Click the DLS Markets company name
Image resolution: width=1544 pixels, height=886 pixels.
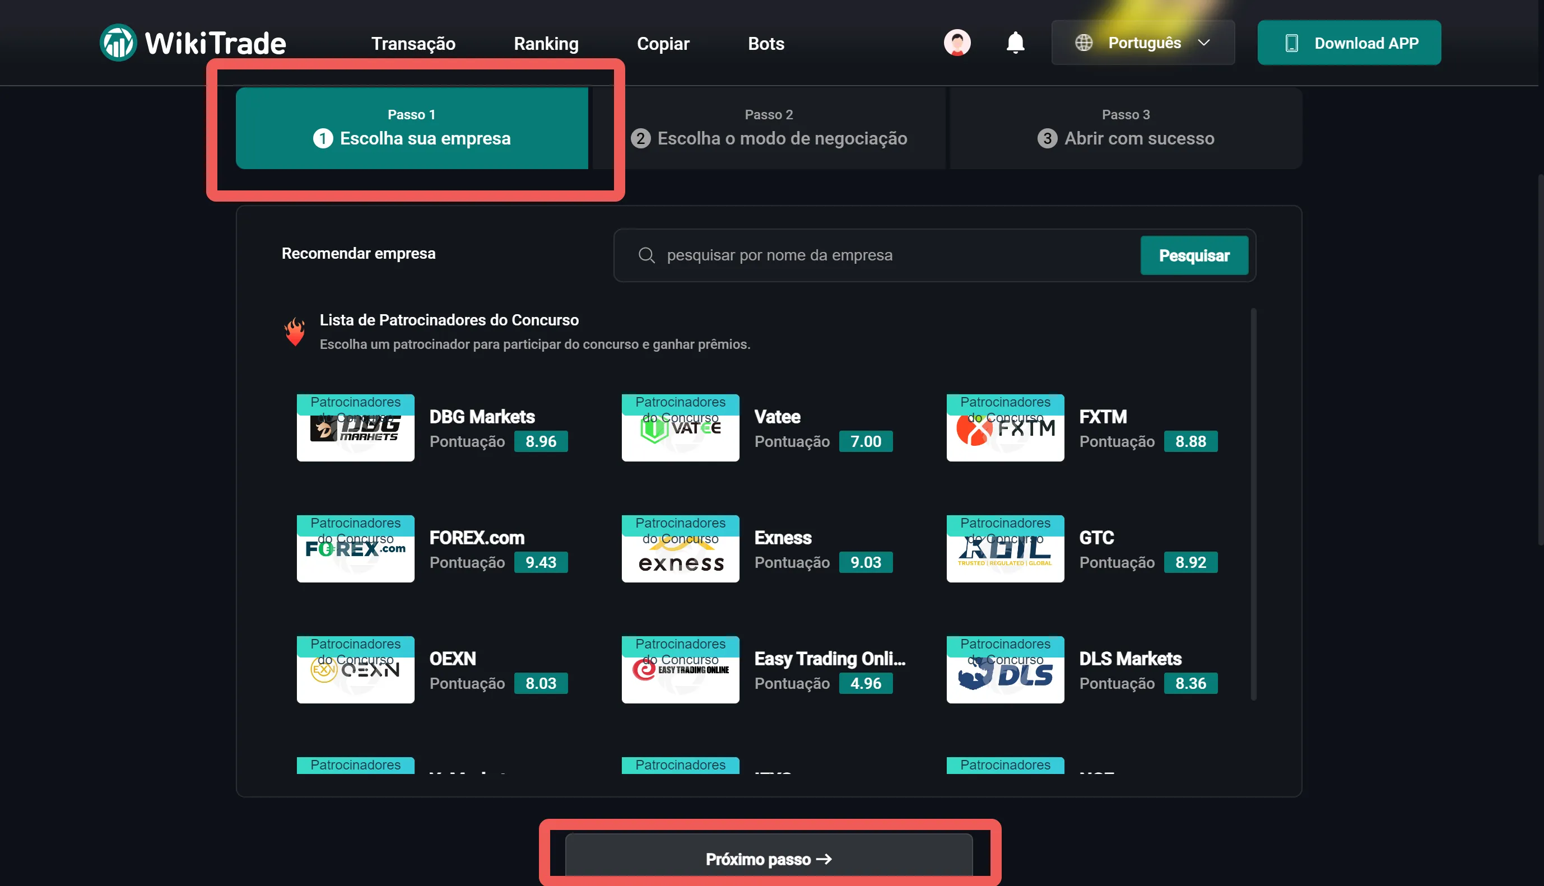pos(1130,659)
